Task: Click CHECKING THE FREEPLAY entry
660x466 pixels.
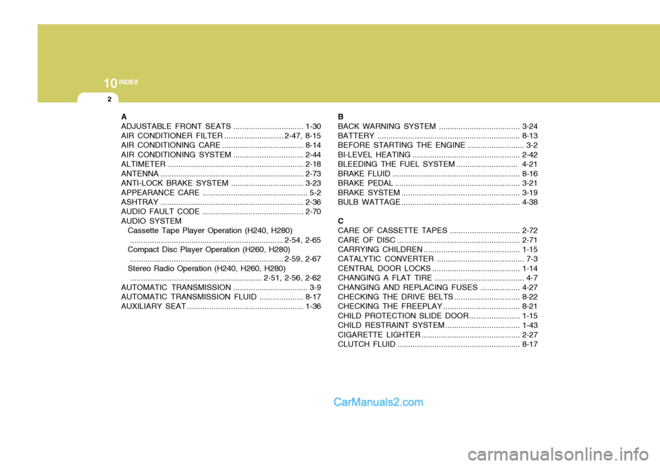Action: point(438,307)
